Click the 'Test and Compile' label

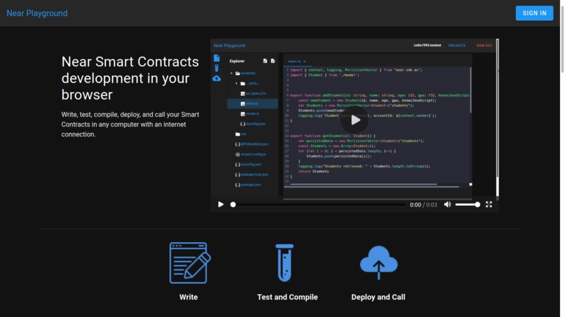[287, 297]
